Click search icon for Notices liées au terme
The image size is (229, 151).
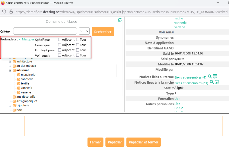(210, 77)
